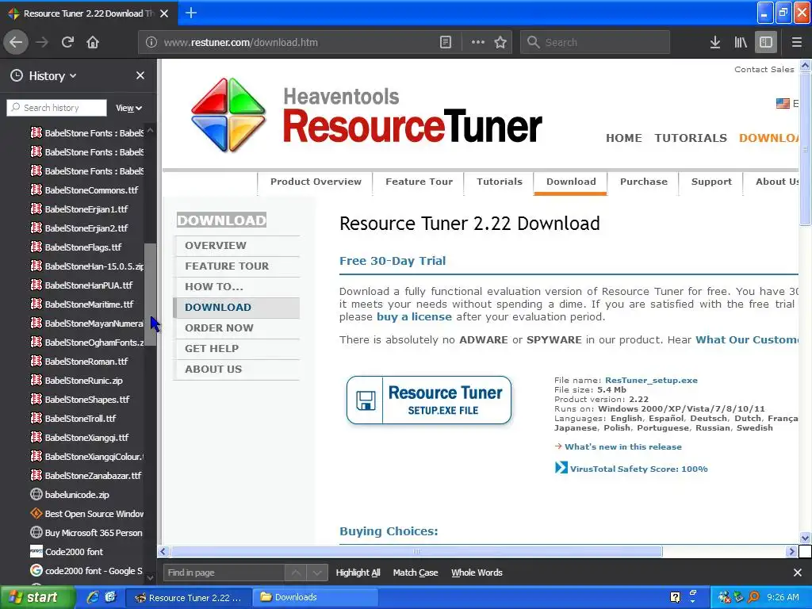Open BabelStoneErjian1.ttf history entry
This screenshot has width=812, height=609.
[x=86, y=209]
